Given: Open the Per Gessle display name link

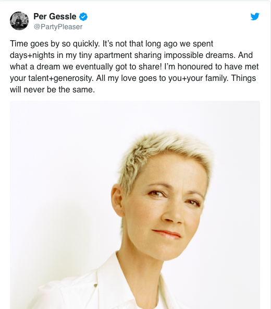Looking at the screenshot, I should [x=55, y=17].
